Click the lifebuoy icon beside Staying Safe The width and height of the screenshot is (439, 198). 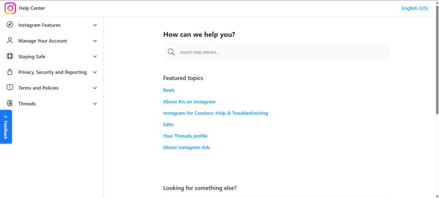10,57
